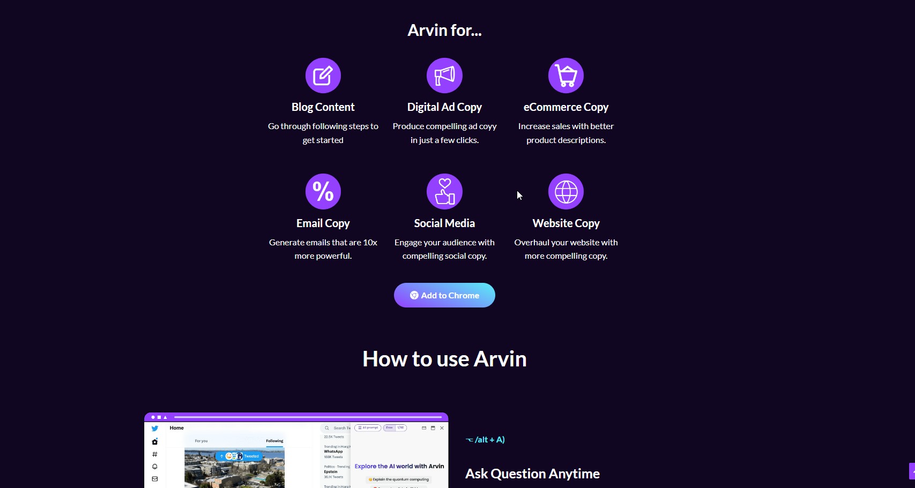Viewport: 915px width, 488px height.
Task: Click the Website Copy heading
Action: click(x=566, y=223)
